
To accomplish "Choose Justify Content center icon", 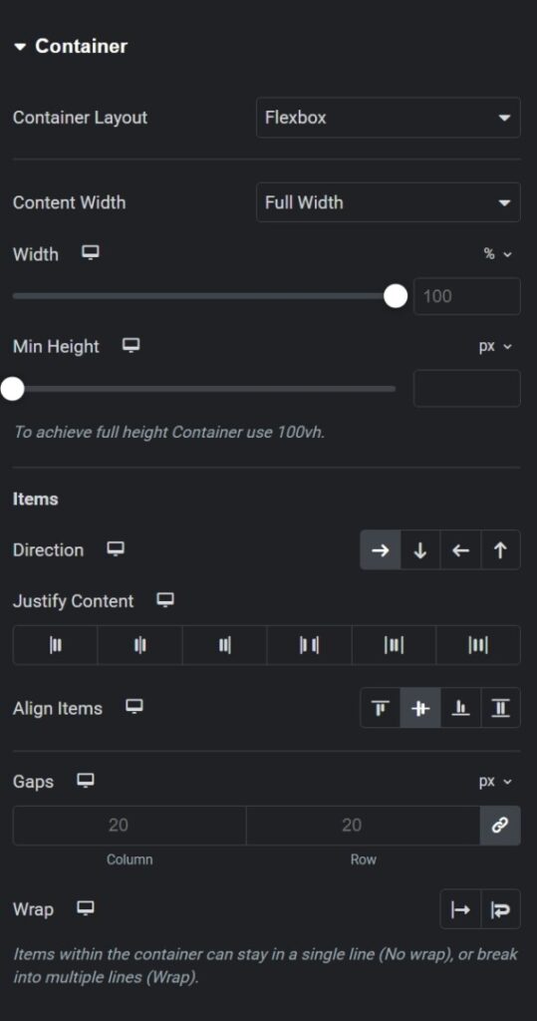I will point(139,645).
